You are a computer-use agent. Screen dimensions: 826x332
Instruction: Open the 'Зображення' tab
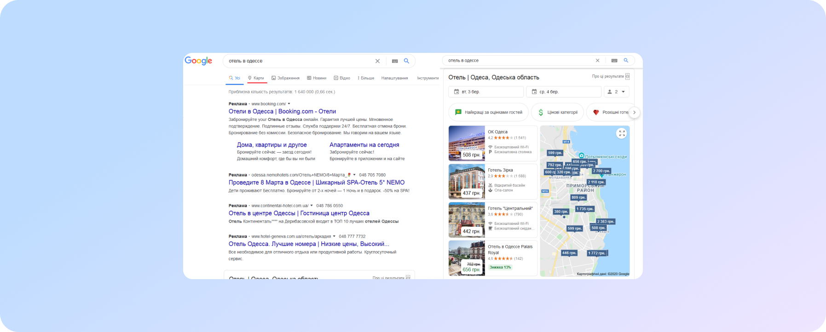pos(285,78)
